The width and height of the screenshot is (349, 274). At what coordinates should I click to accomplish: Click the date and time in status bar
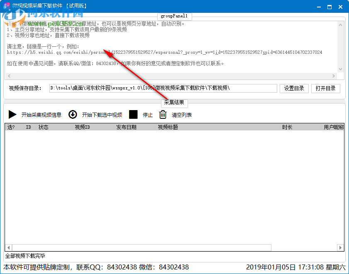296,267
